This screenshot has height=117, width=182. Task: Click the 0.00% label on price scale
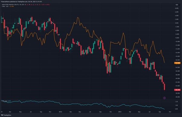click(x=177, y=23)
